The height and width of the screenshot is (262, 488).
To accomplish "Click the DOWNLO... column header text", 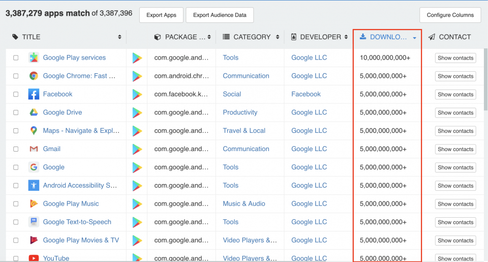I will 388,37.
